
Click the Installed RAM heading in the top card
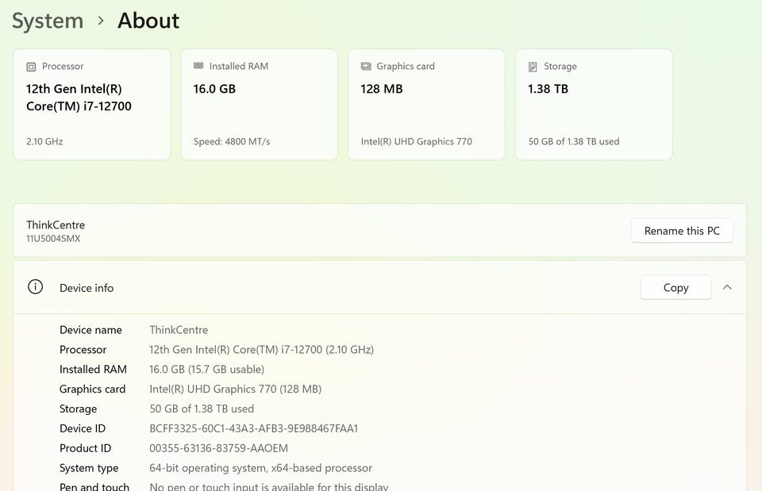(x=239, y=67)
